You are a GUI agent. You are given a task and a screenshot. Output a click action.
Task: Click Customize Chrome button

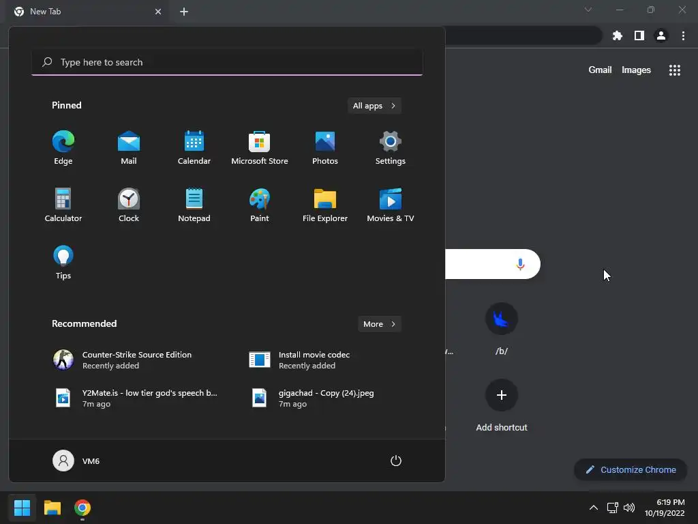631,469
